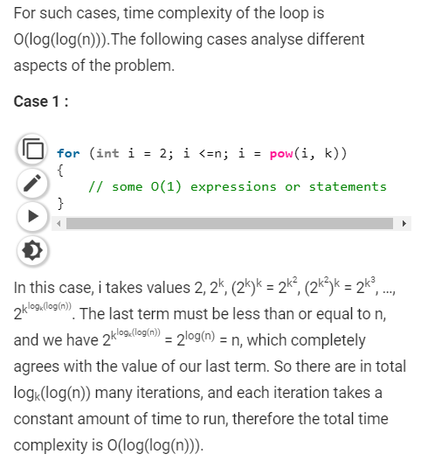
Task: Click the opening curly brace in the code
Action: click(x=60, y=171)
